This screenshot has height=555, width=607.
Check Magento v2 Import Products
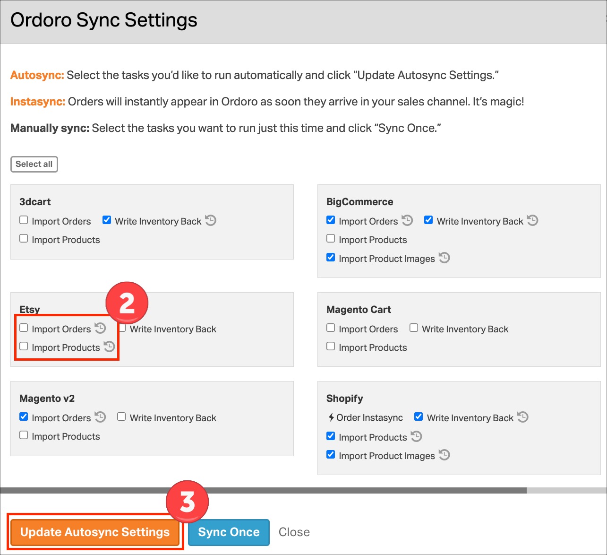(24, 435)
